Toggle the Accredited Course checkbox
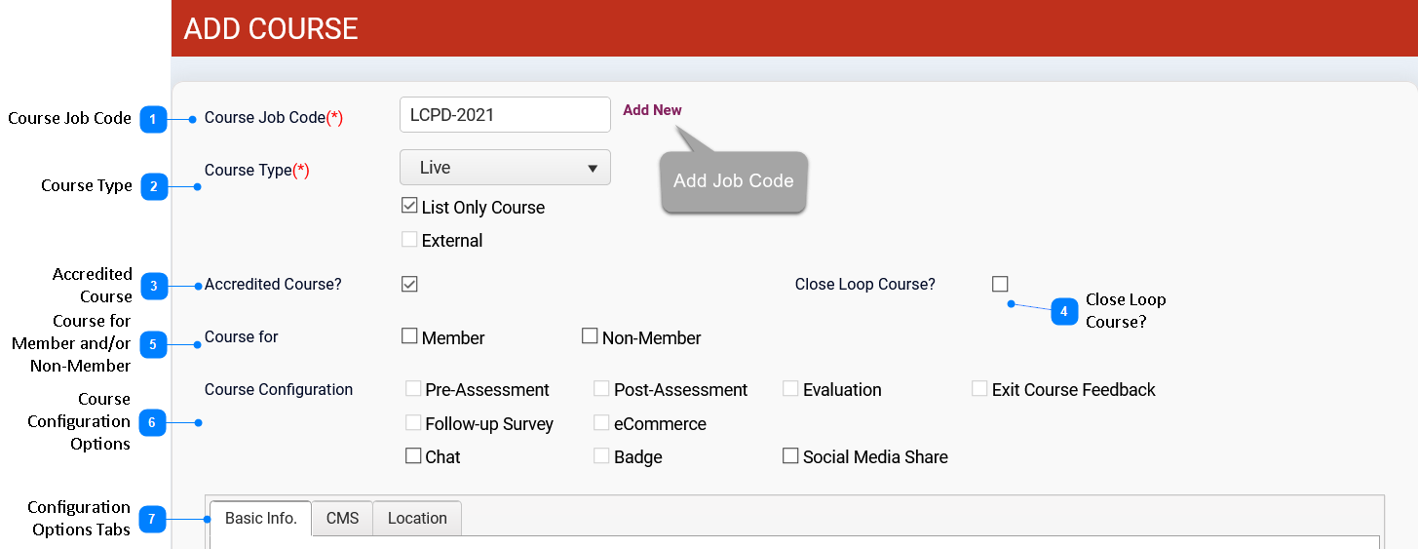 (x=409, y=285)
